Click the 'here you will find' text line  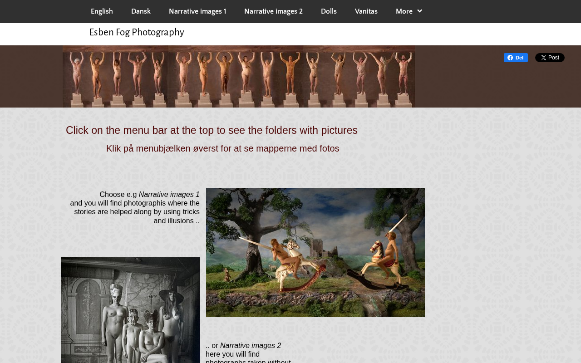[x=233, y=354]
